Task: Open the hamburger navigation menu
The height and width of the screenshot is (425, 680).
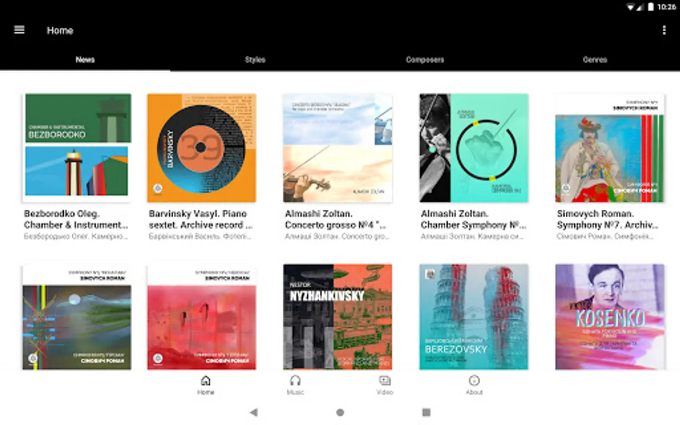Action: click(19, 30)
